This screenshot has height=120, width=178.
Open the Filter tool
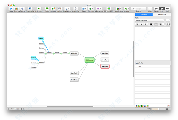(150, 9)
